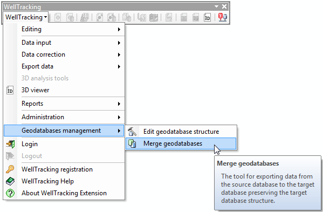
Task: Expand the Editing submenu arrow
Action: click(x=119, y=30)
